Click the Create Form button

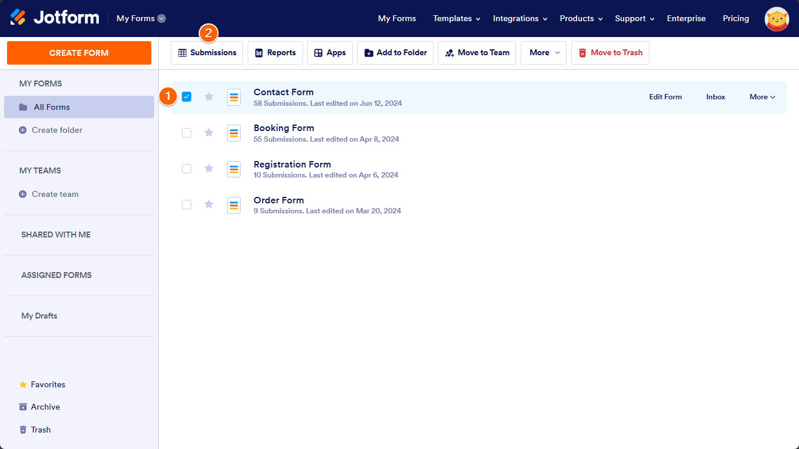79,52
